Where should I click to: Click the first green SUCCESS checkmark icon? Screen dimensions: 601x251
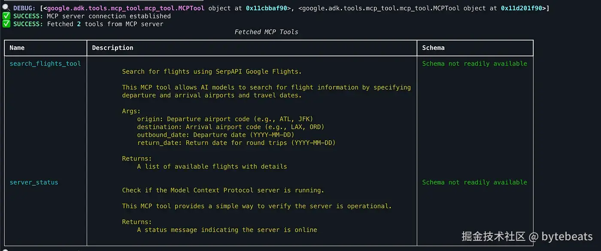pyautogui.click(x=6, y=16)
